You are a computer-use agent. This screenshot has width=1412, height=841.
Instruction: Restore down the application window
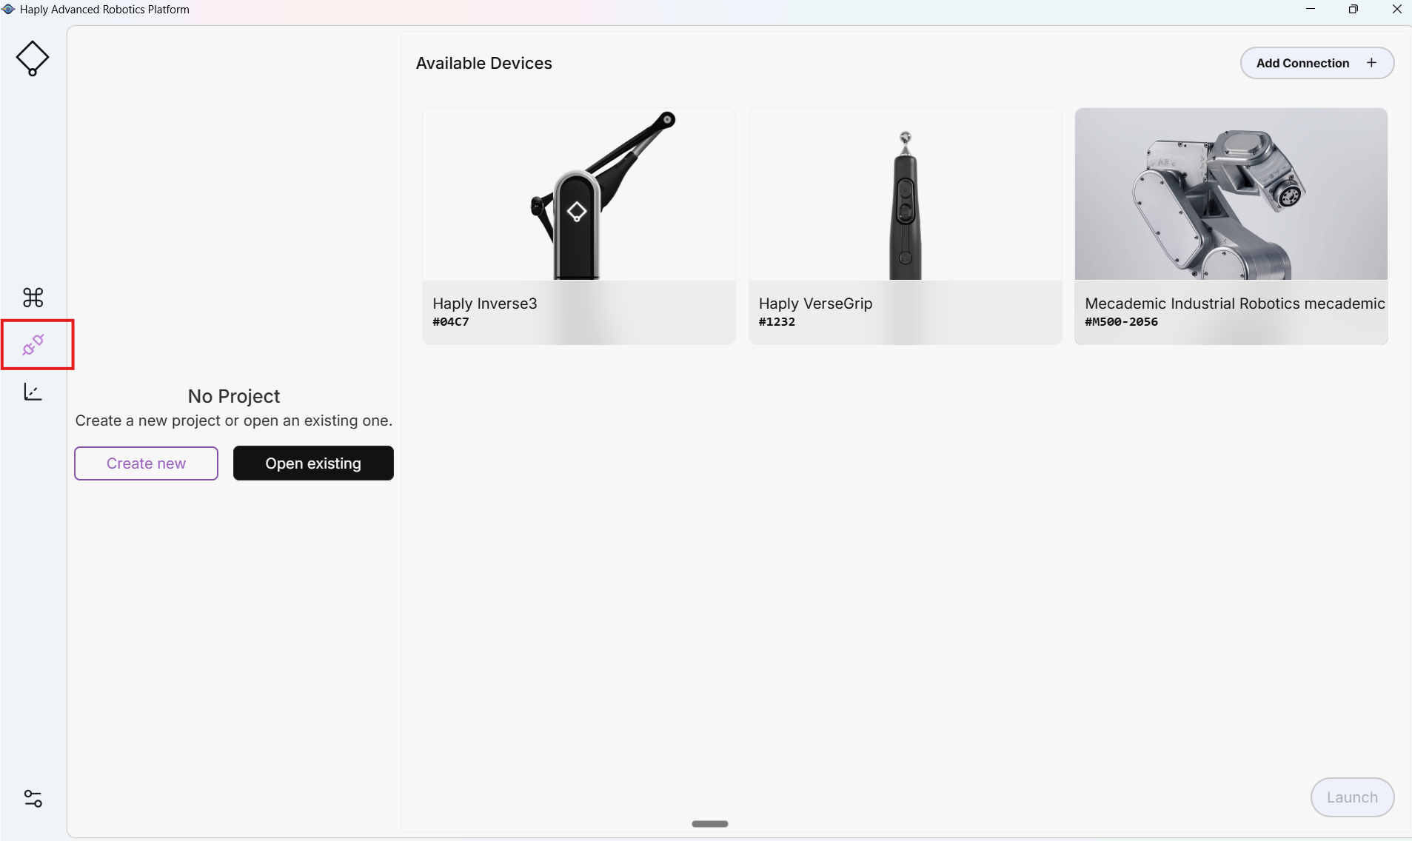coord(1353,9)
